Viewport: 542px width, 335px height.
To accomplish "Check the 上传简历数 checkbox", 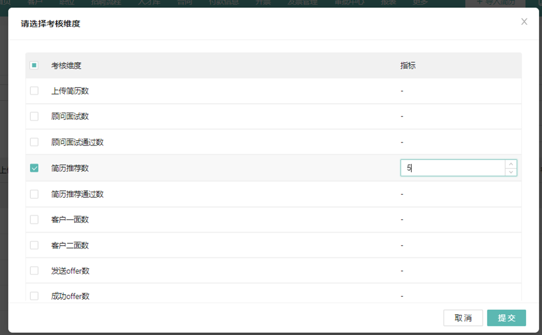I will (x=34, y=91).
